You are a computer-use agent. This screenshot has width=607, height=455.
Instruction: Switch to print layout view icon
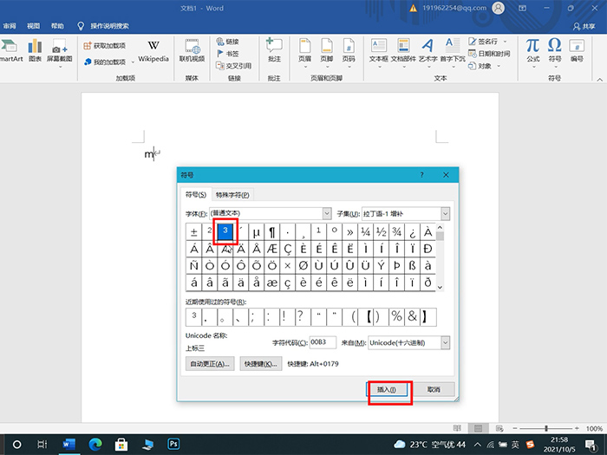click(479, 428)
